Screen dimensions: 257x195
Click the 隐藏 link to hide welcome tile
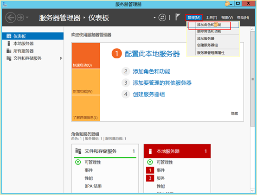tap(234, 113)
